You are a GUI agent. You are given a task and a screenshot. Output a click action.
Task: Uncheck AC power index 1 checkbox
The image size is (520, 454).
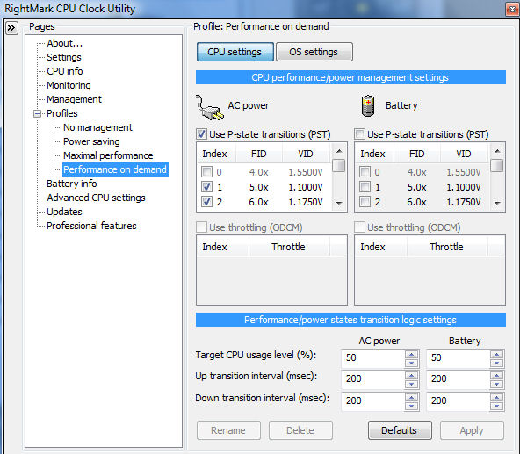point(206,187)
